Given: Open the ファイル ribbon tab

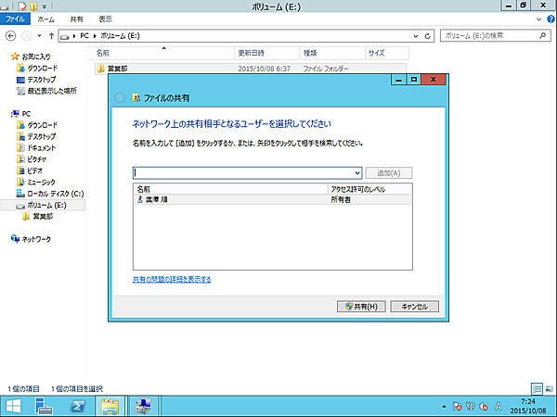Looking at the screenshot, I should point(15,19).
